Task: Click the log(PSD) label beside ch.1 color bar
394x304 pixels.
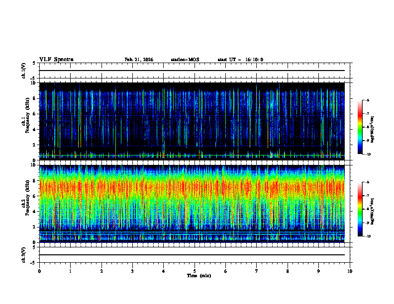Action: point(372,129)
